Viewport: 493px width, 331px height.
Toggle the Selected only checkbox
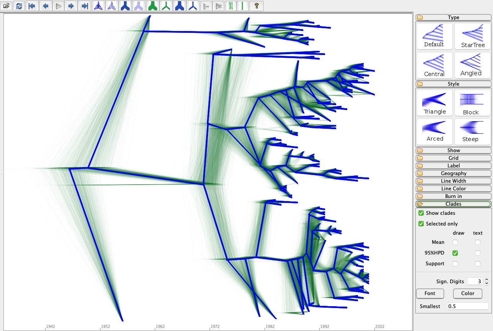pos(421,224)
